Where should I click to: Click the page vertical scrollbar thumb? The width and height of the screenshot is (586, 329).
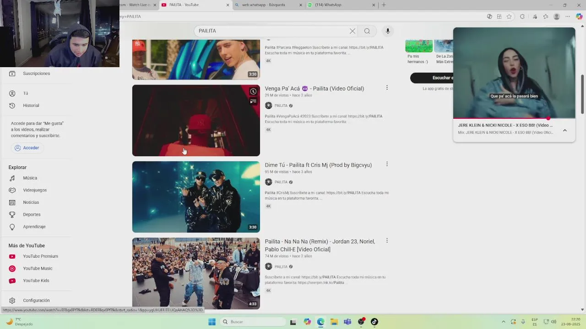582,94
